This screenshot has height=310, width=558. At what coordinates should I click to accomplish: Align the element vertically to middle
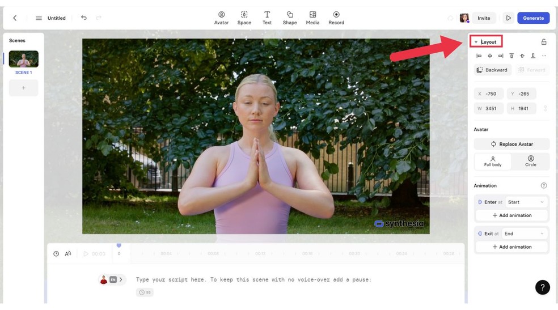click(522, 56)
